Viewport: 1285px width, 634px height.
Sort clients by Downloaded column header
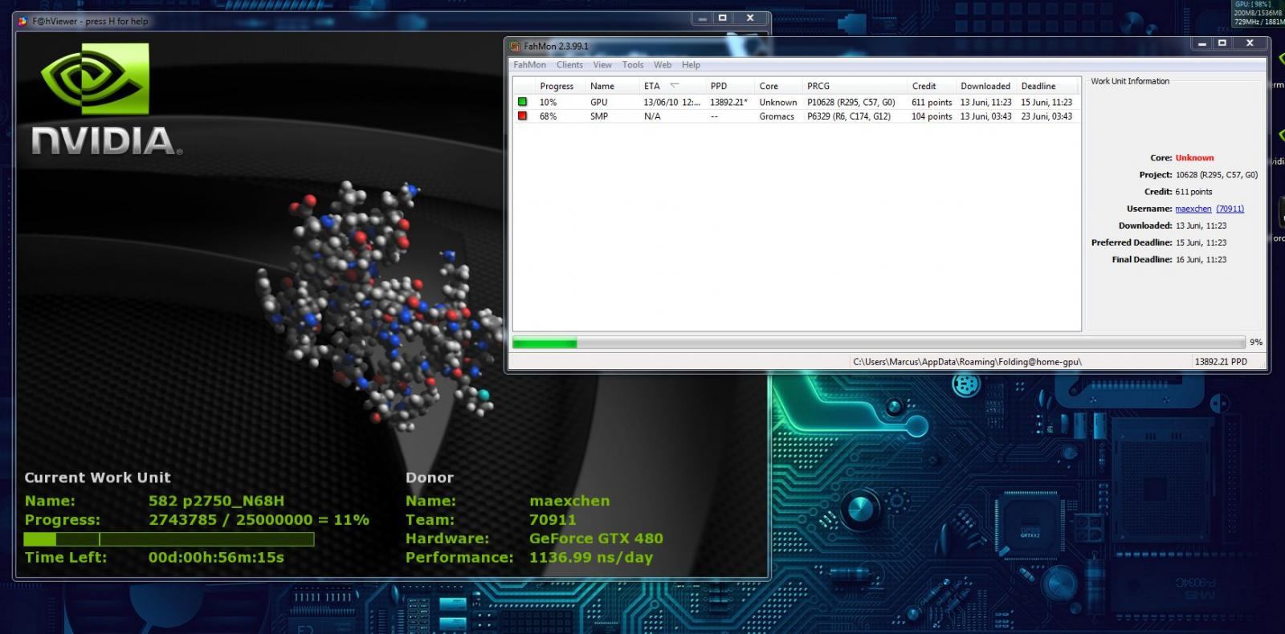click(986, 86)
